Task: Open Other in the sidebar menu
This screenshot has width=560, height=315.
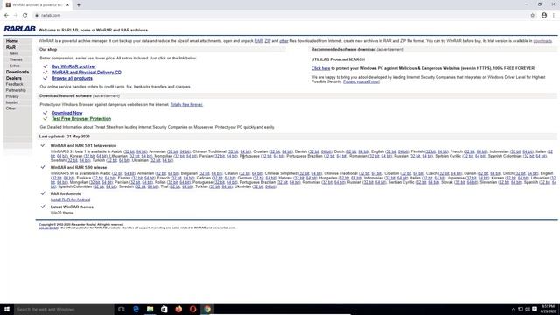Action: click(10, 108)
